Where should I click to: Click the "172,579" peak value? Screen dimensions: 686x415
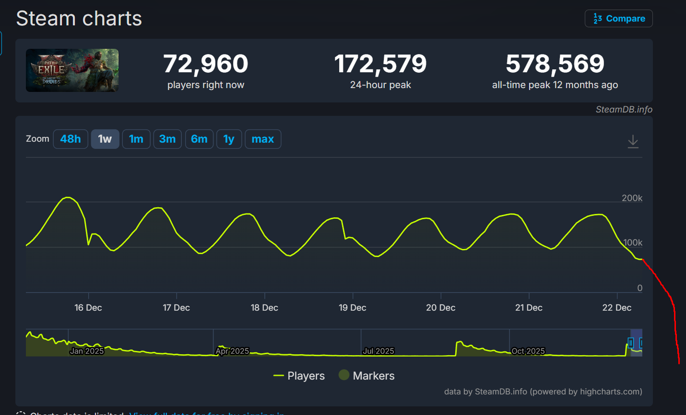tap(380, 64)
